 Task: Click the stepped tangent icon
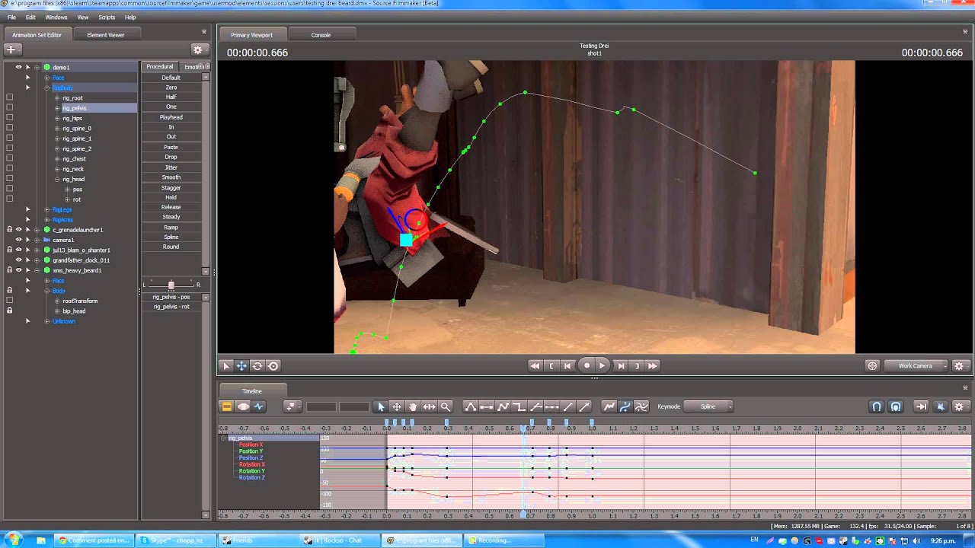[x=519, y=406]
